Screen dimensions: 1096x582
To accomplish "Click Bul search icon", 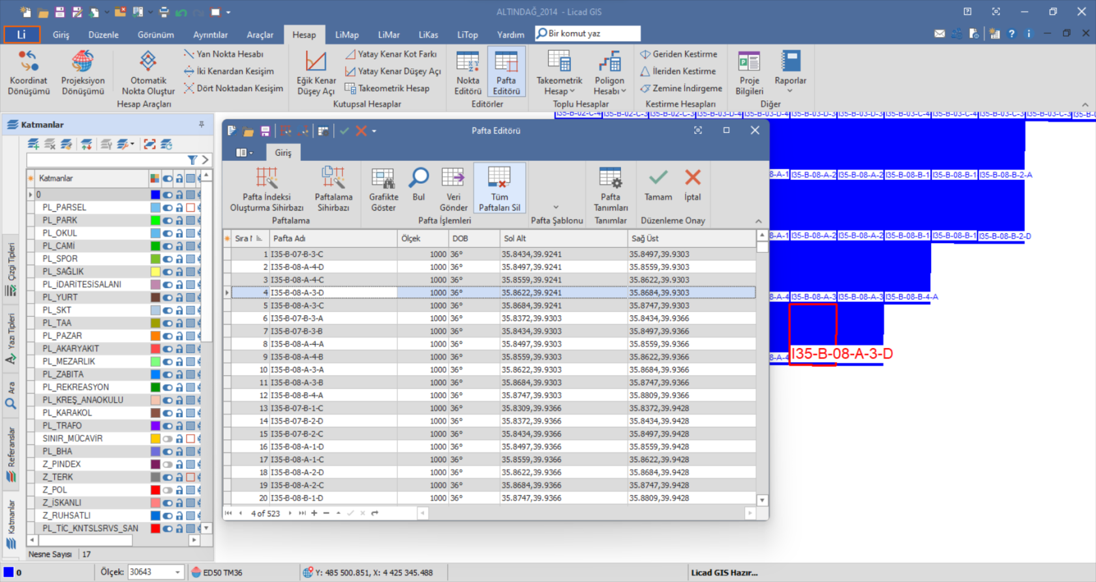I will (x=418, y=184).
